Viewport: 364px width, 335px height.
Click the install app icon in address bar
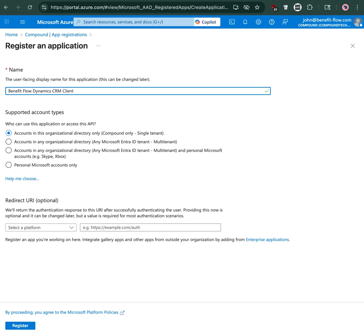(236, 8)
